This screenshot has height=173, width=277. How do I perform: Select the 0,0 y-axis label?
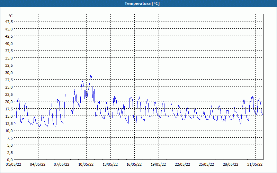pyautogui.click(x=10, y=160)
